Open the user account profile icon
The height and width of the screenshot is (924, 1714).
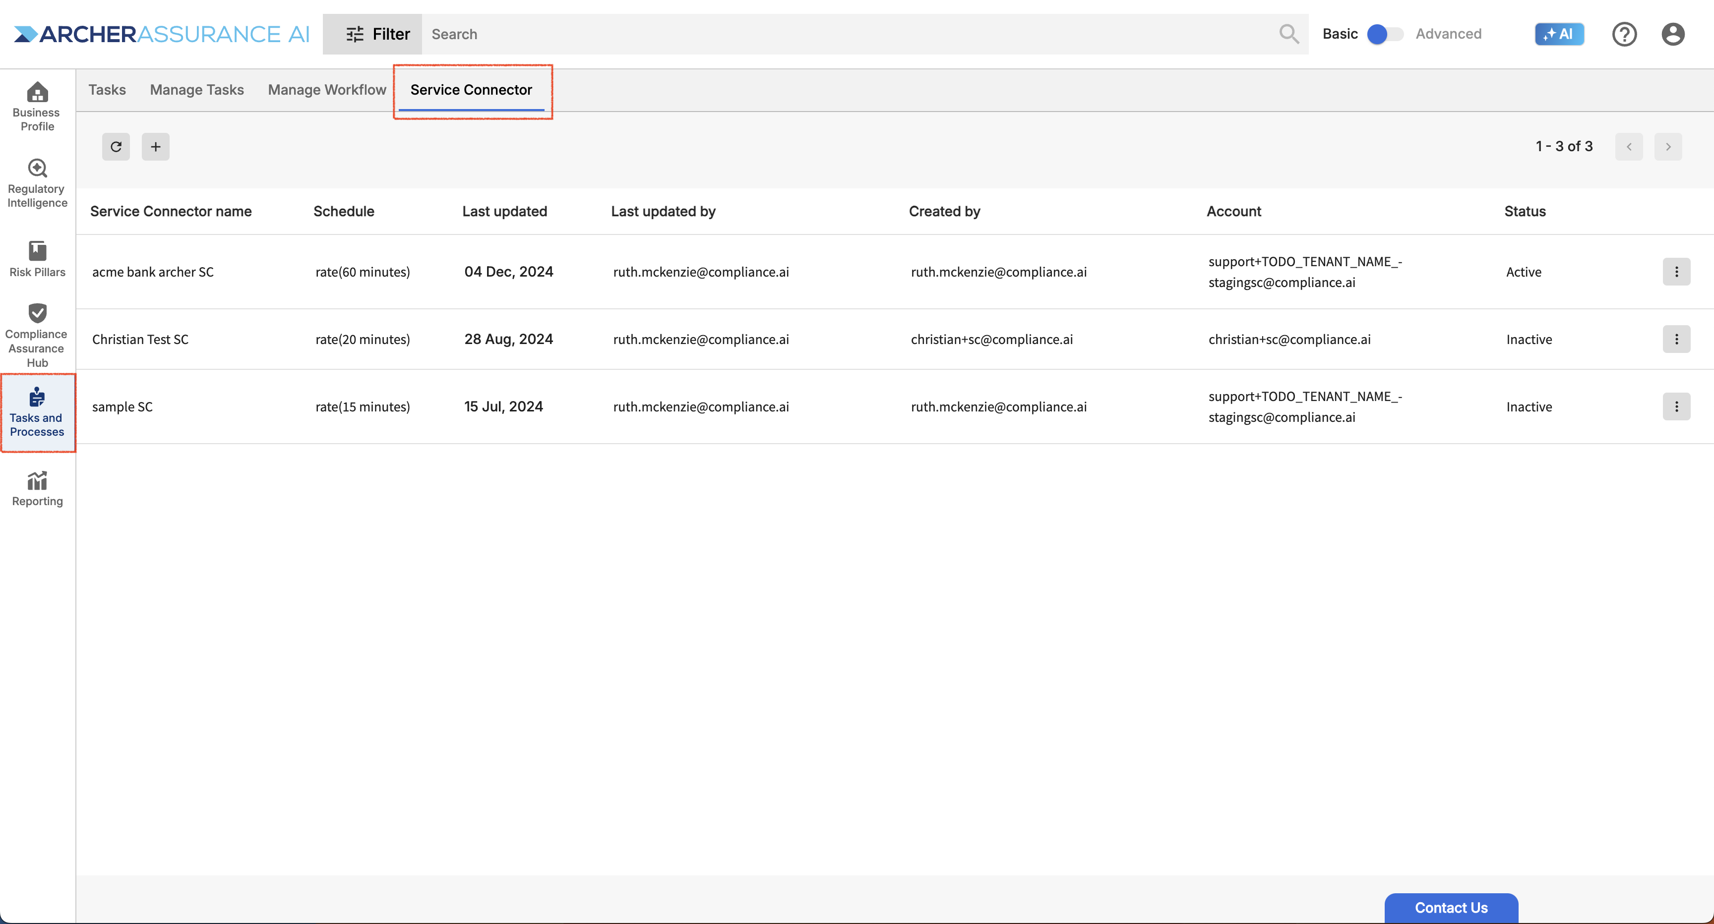point(1673,34)
